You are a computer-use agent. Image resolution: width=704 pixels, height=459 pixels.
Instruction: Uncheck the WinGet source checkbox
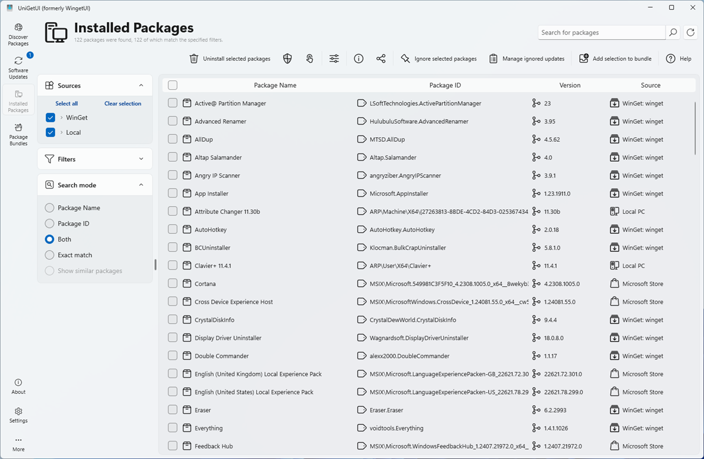tap(50, 118)
